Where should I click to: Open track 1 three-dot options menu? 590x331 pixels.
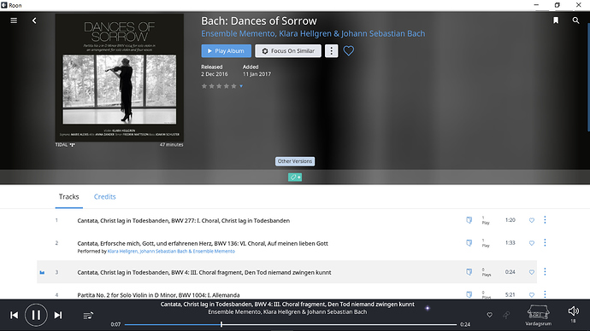(x=545, y=220)
